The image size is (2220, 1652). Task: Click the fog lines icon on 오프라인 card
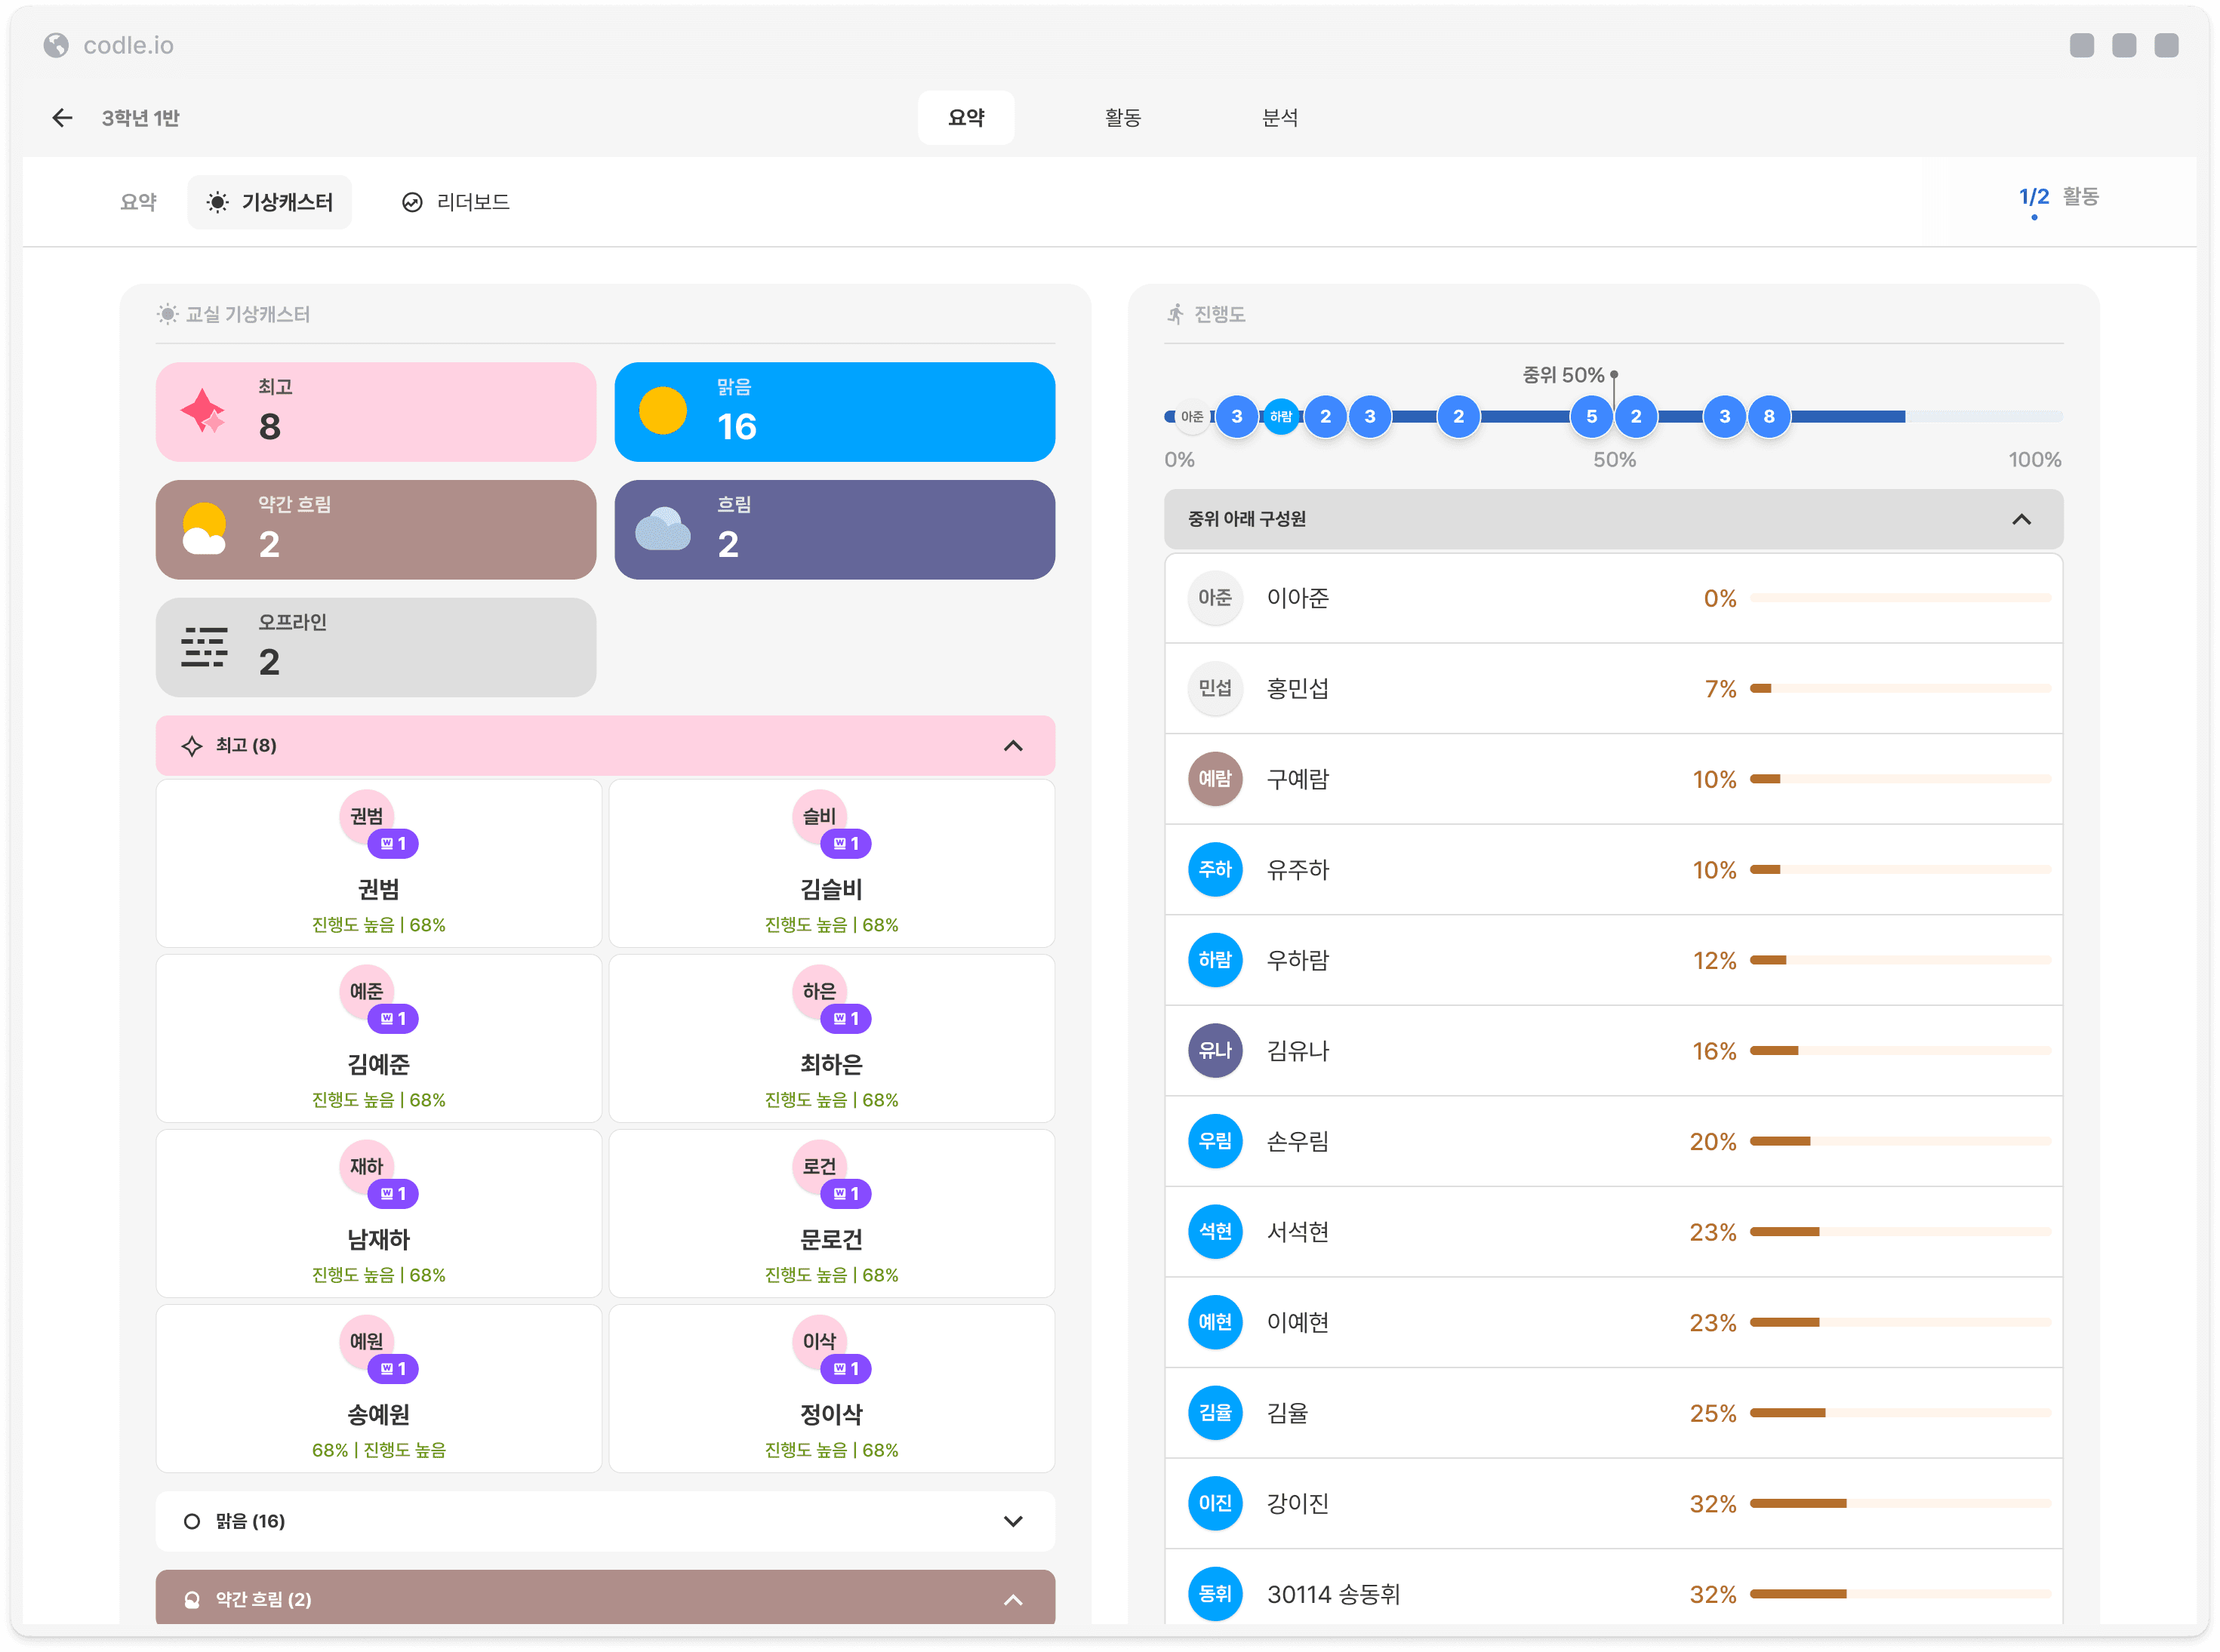[x=203, y=647]
